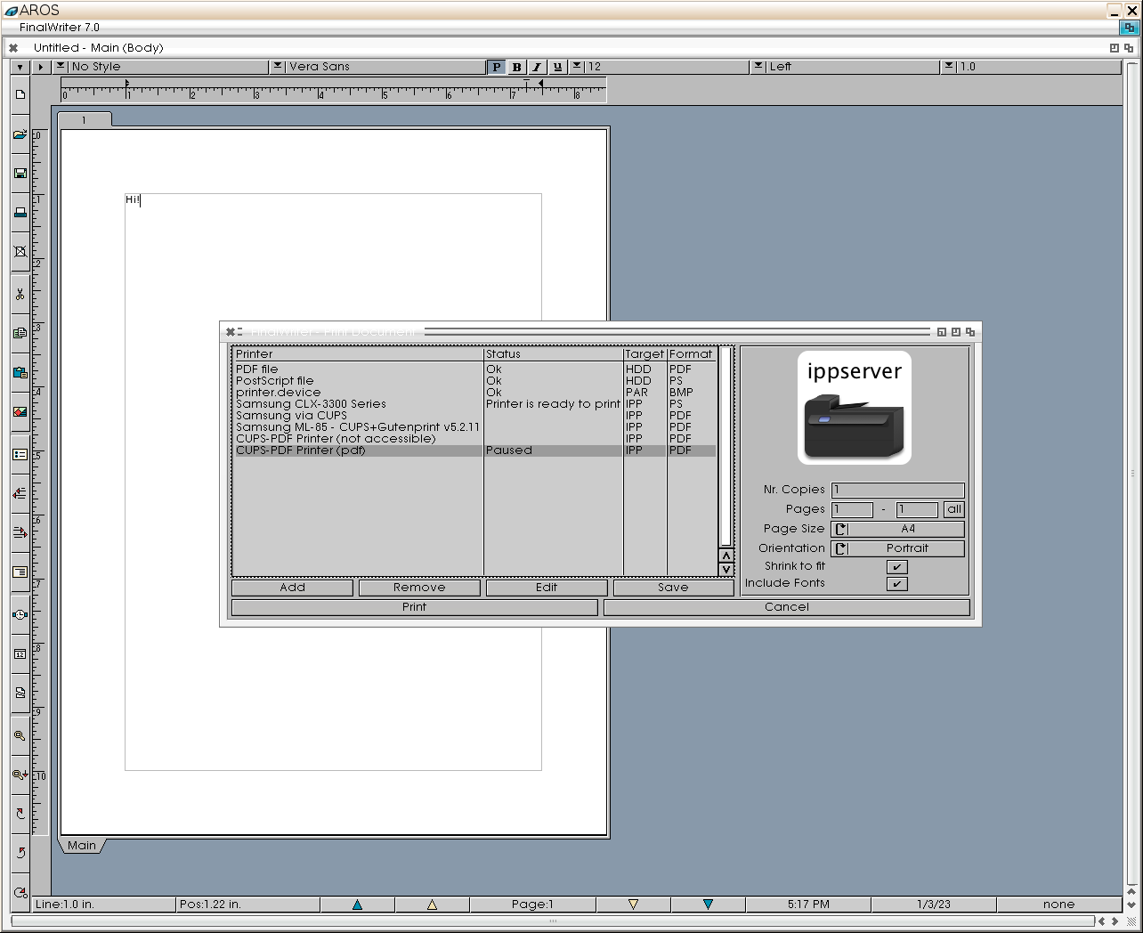Click the Add printer button
This screenshot has height=933, width=1143.
(x=292, y=588)
